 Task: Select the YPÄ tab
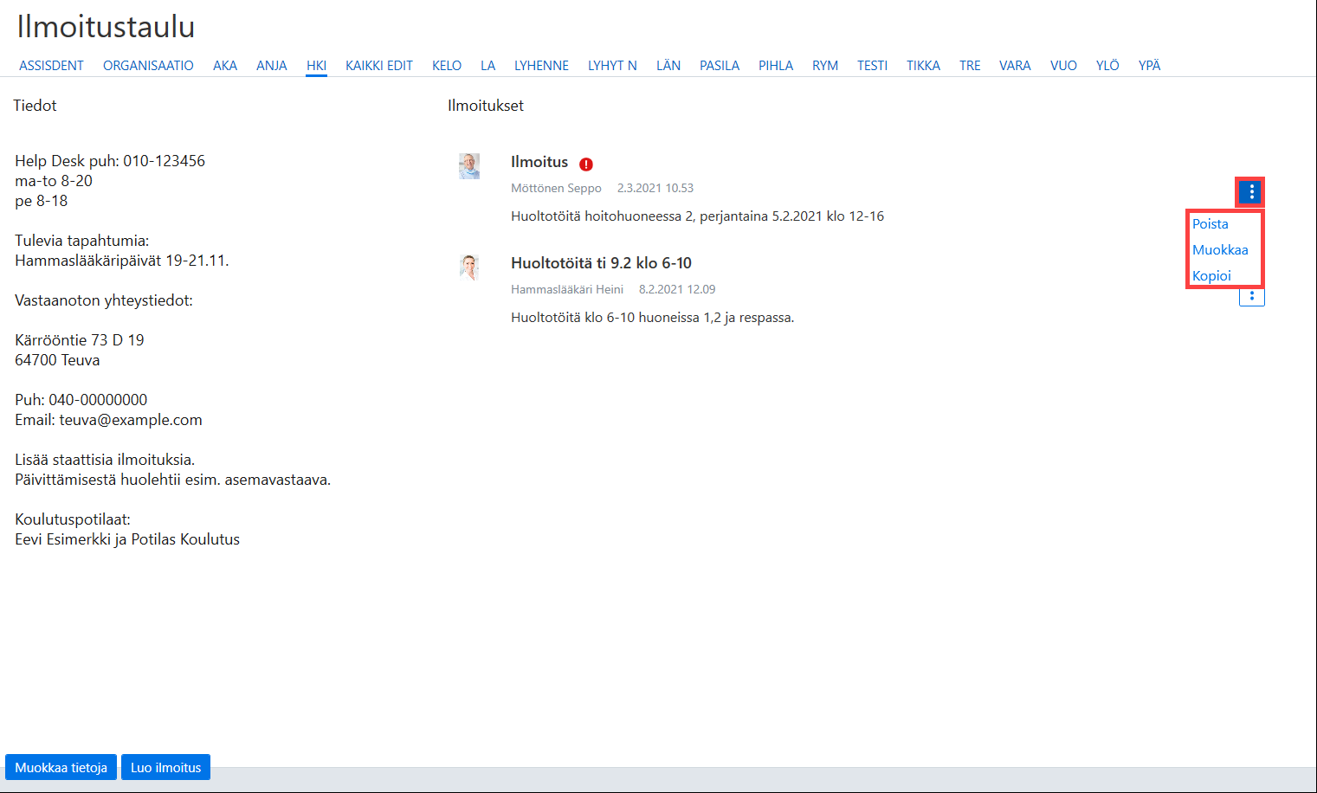click(1149, 66)
